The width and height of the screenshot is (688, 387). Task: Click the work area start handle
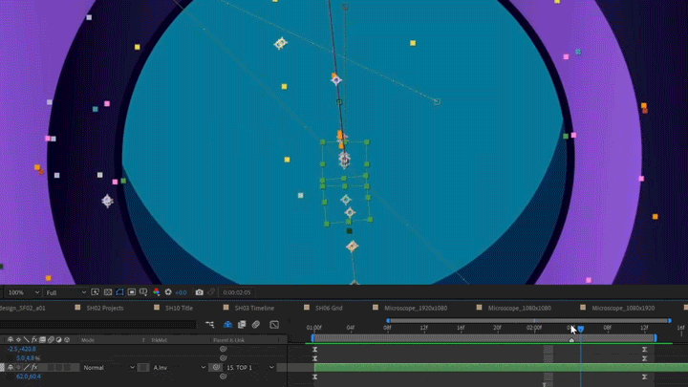coord(312,338)
